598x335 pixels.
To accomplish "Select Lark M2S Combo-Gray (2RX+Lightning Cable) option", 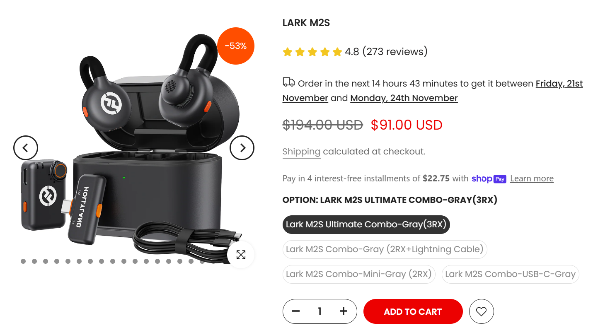I will tap(385, 249).
